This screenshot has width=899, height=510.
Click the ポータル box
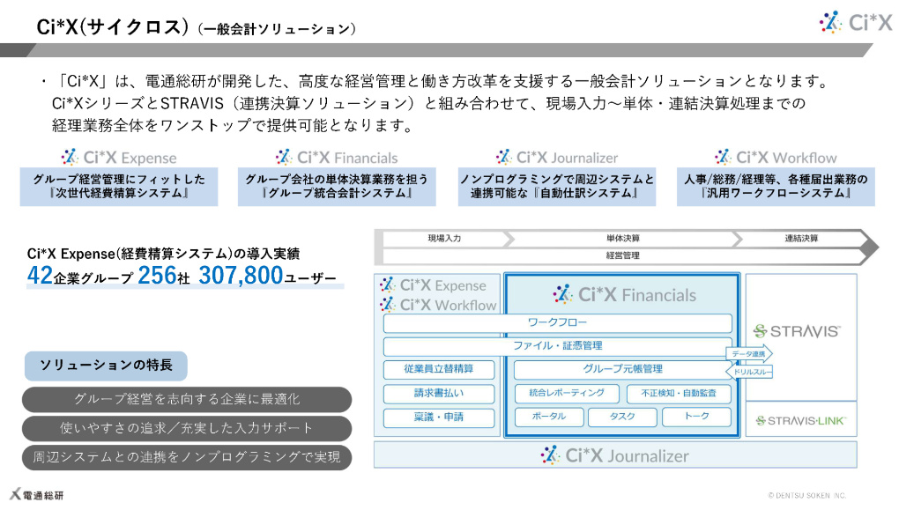(549, 417)
